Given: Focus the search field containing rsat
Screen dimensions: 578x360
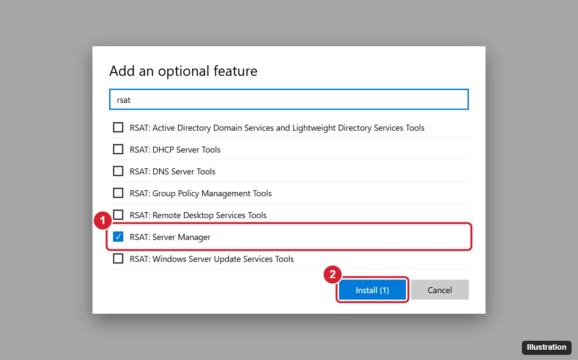Looking at the screenshot, I should 289,100.
